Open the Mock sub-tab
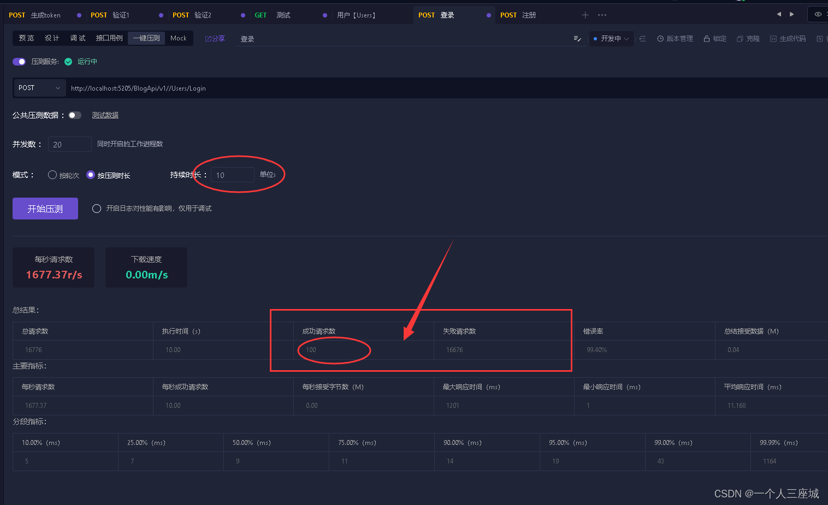 pos(179,38)
